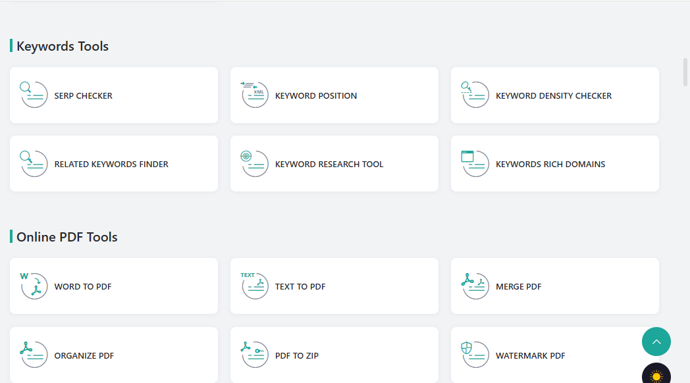Click the Word to PDF icon

[x=34, y=286]
